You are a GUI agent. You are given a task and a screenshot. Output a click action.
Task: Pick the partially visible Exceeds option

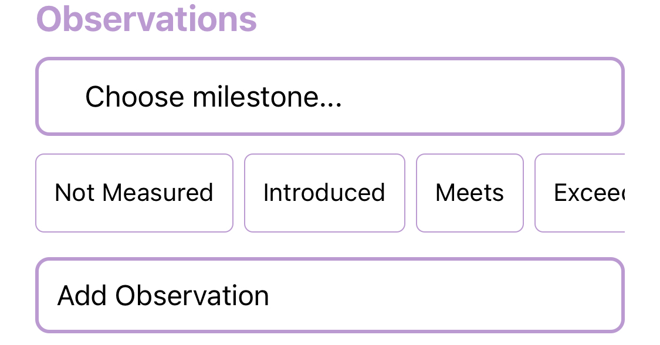coord(580,193)
